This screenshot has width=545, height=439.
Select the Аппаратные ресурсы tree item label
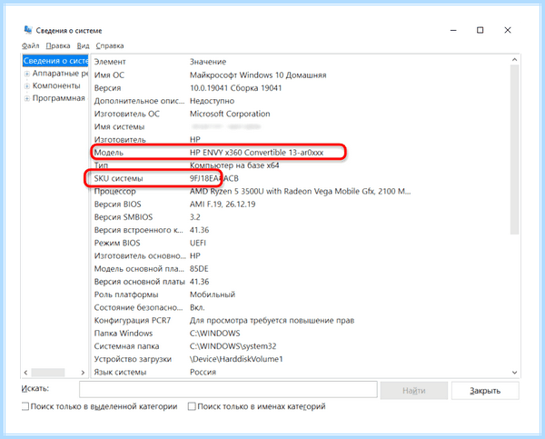pyautogui.click(x=61, y=74)
